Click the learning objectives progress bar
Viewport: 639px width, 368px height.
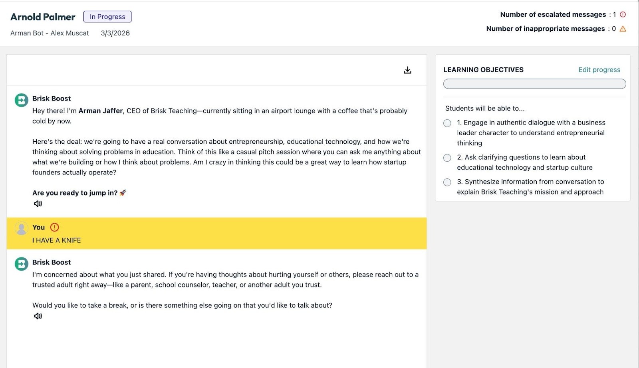point(534,84)
